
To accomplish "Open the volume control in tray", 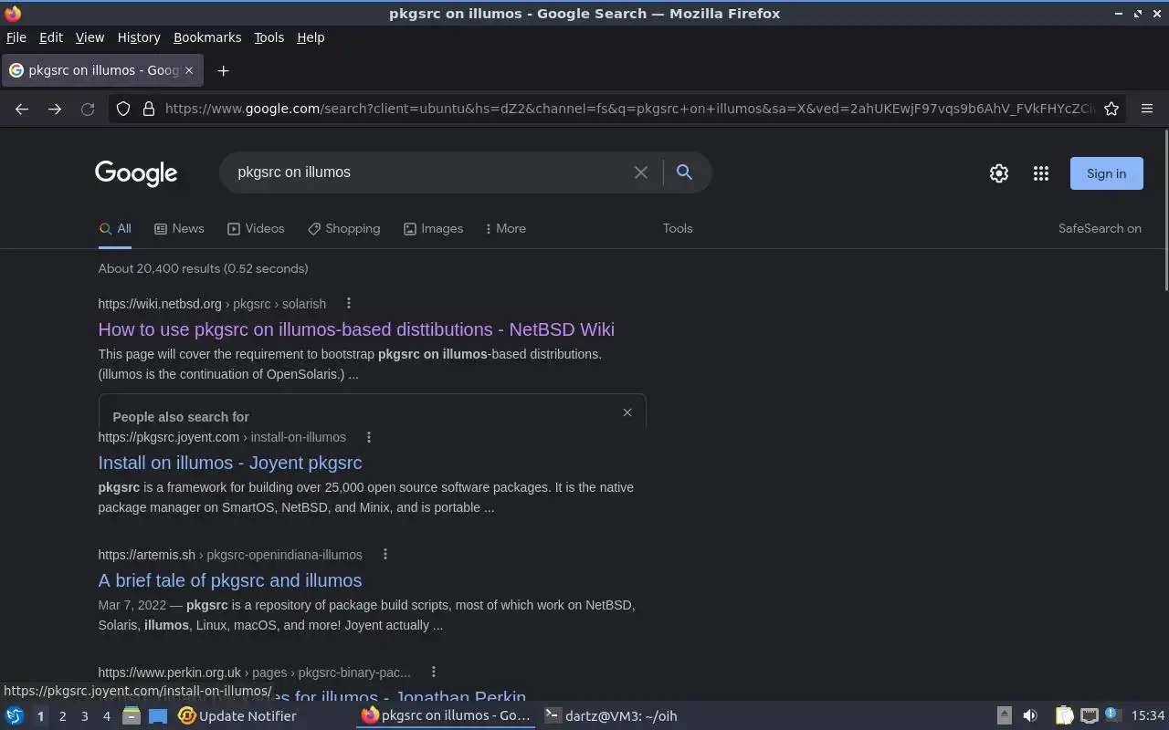I will click(1030, 715).
